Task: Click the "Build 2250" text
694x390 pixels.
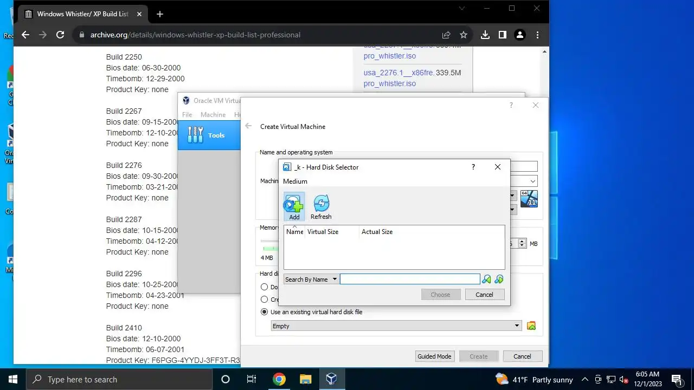Action: 124,57
